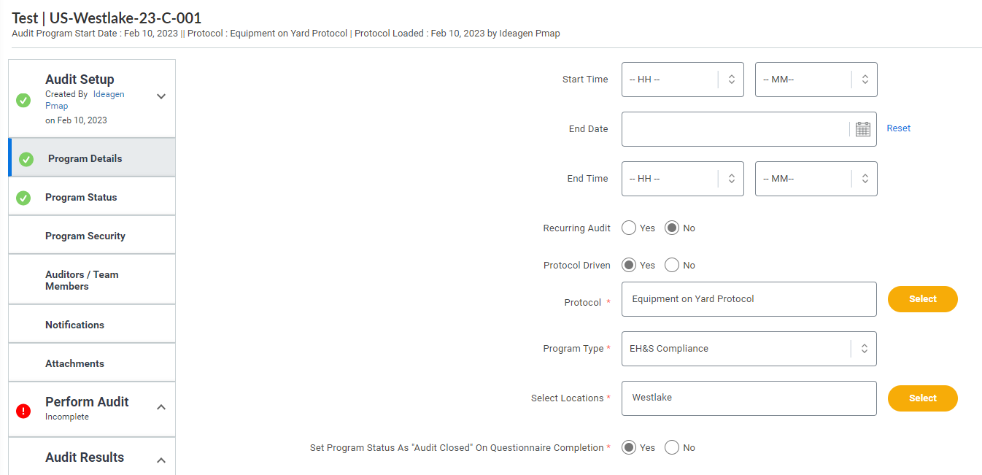Choose No for Audit Closed on completion

[672, 448]
